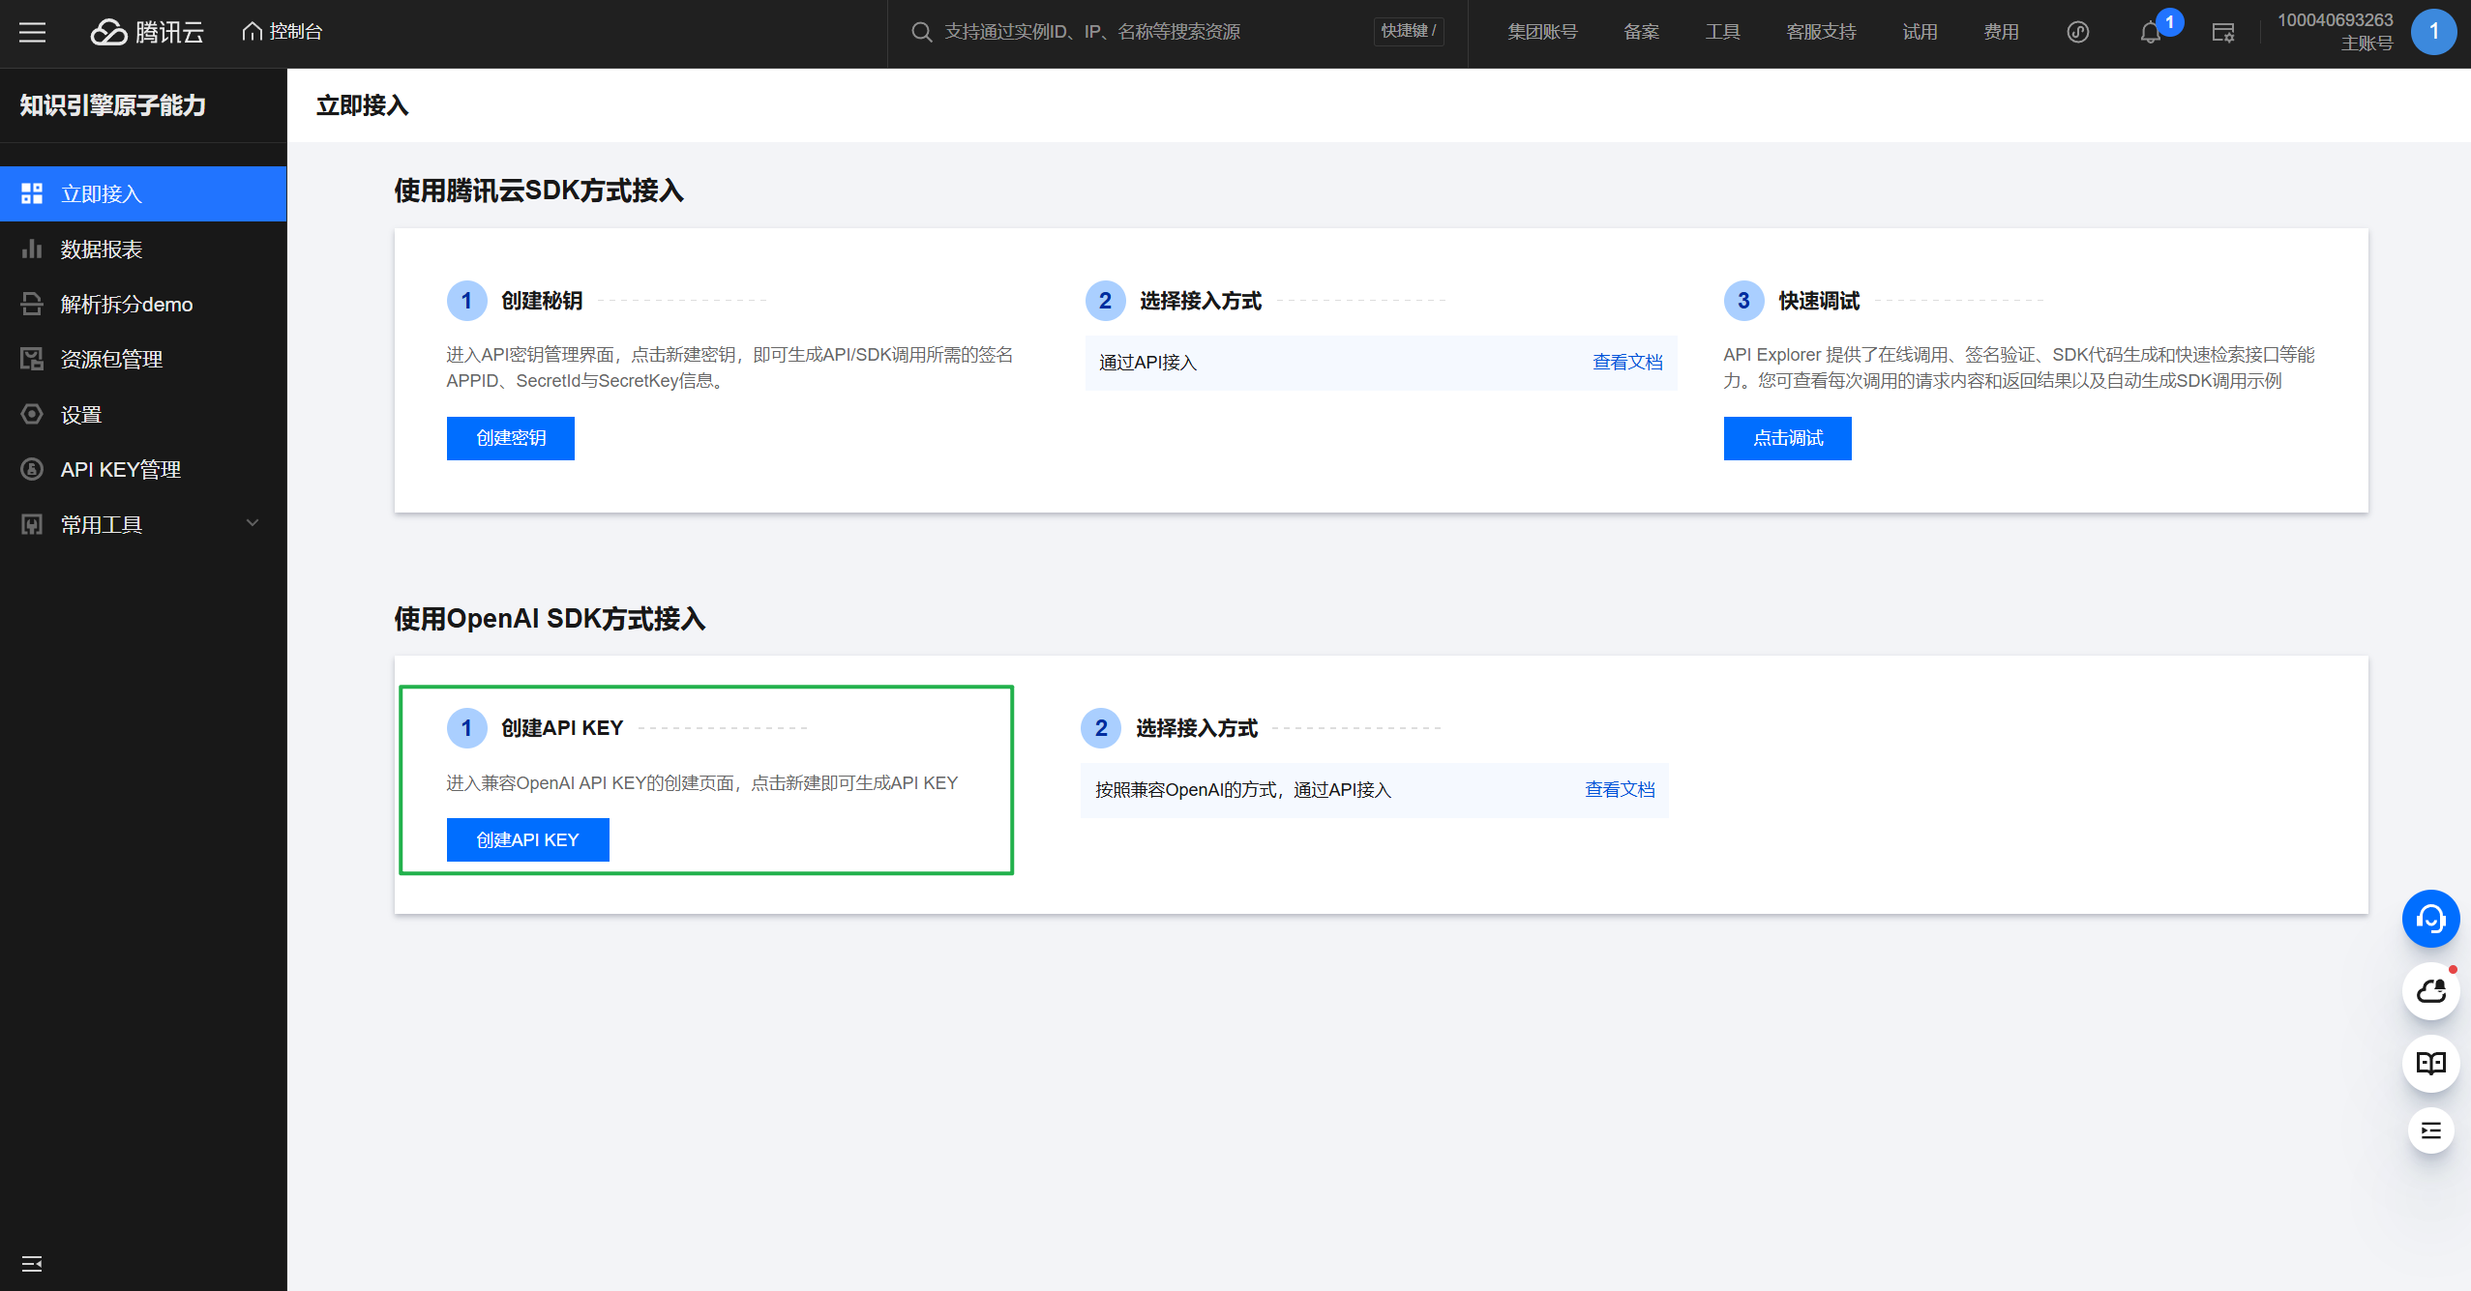This screenshot has height=1291, width=2471.
Task: Click the icon beside 解析拆分demo
Action: [x=32, y=304]
